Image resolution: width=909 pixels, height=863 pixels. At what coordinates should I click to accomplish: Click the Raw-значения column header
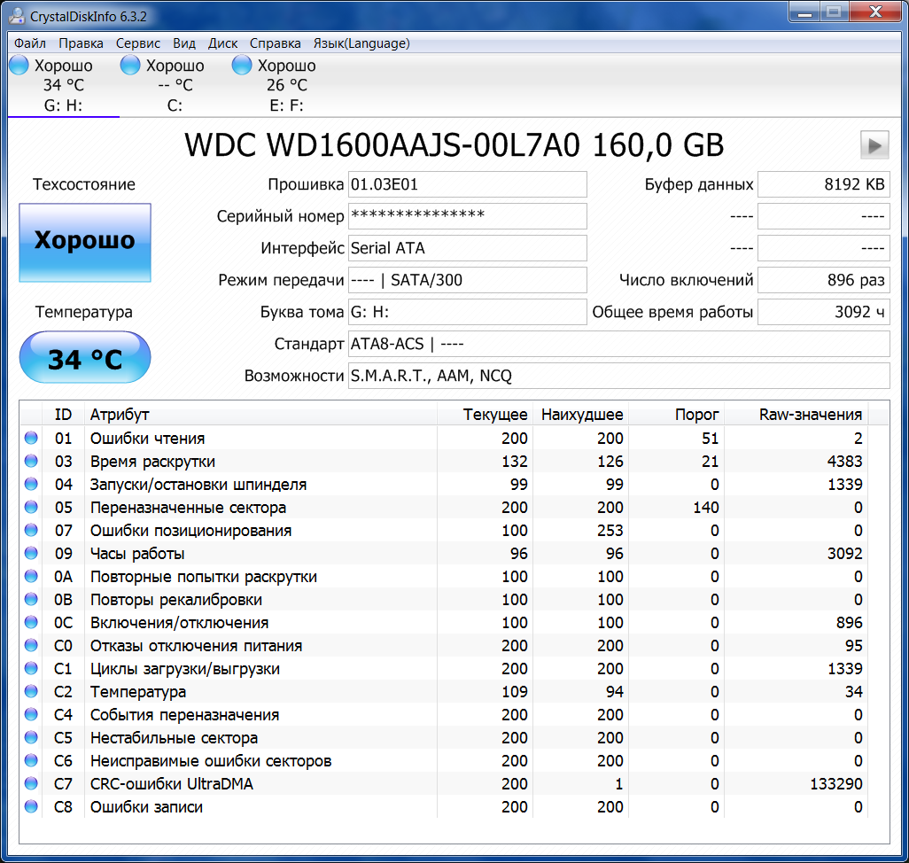(810, 415)
